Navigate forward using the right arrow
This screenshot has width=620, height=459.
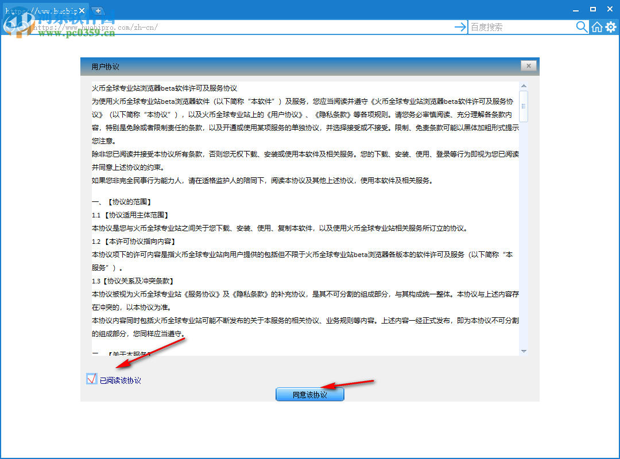click(22, 26)
